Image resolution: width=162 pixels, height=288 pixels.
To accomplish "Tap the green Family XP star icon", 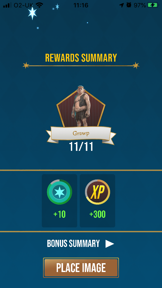I will 59,192.
